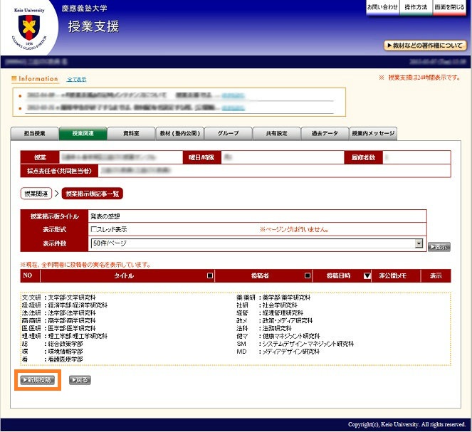Image resolution: width=472 pixels, height=432 pixels.
Task: Click the poster column sort icon
Action: pyautogui.click(x=308, y=275)
